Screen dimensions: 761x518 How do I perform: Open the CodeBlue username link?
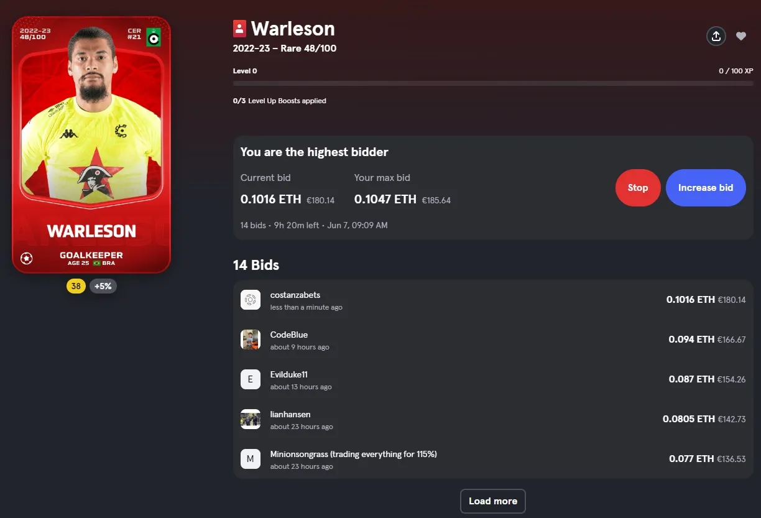click(289, 335)
